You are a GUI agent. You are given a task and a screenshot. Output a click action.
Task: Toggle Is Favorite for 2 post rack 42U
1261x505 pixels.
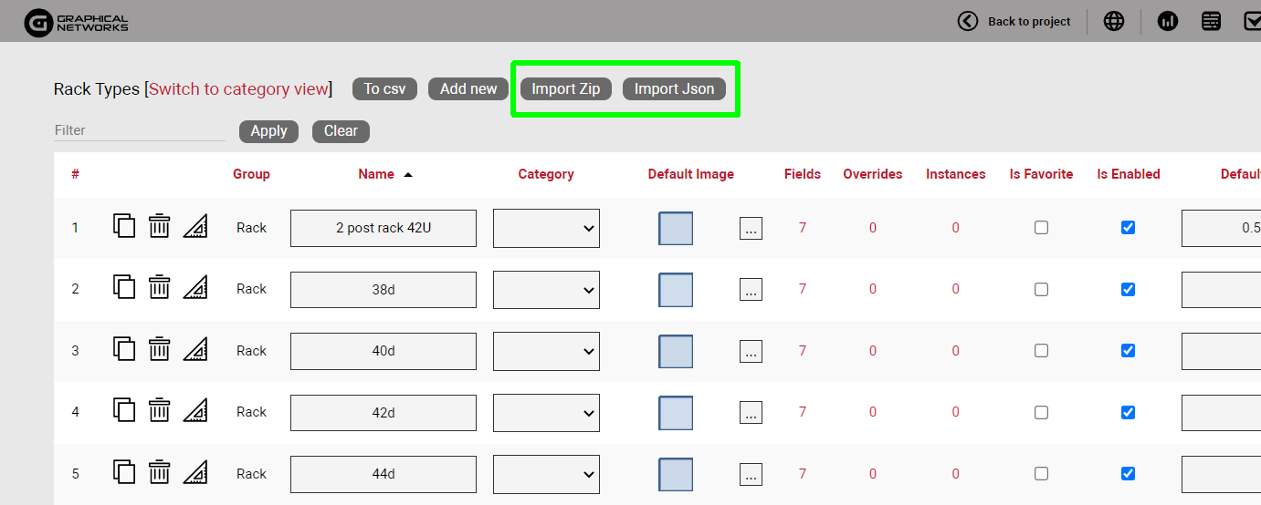1041,228
